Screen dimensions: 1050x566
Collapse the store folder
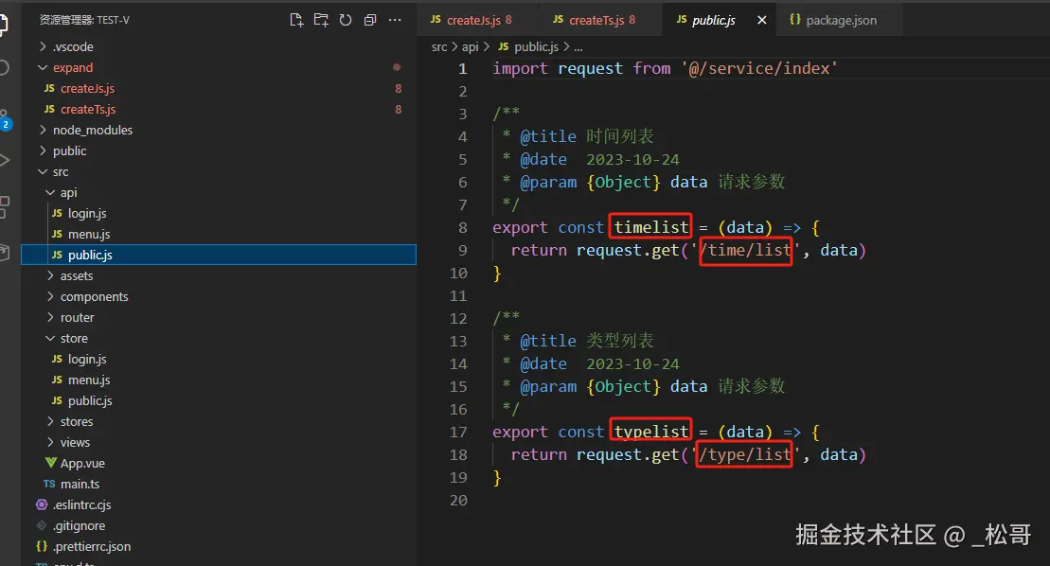point(74,338)
